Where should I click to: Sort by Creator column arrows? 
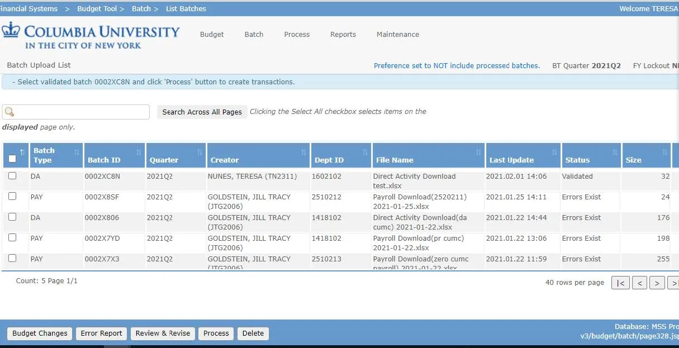(x=304, y=152)
